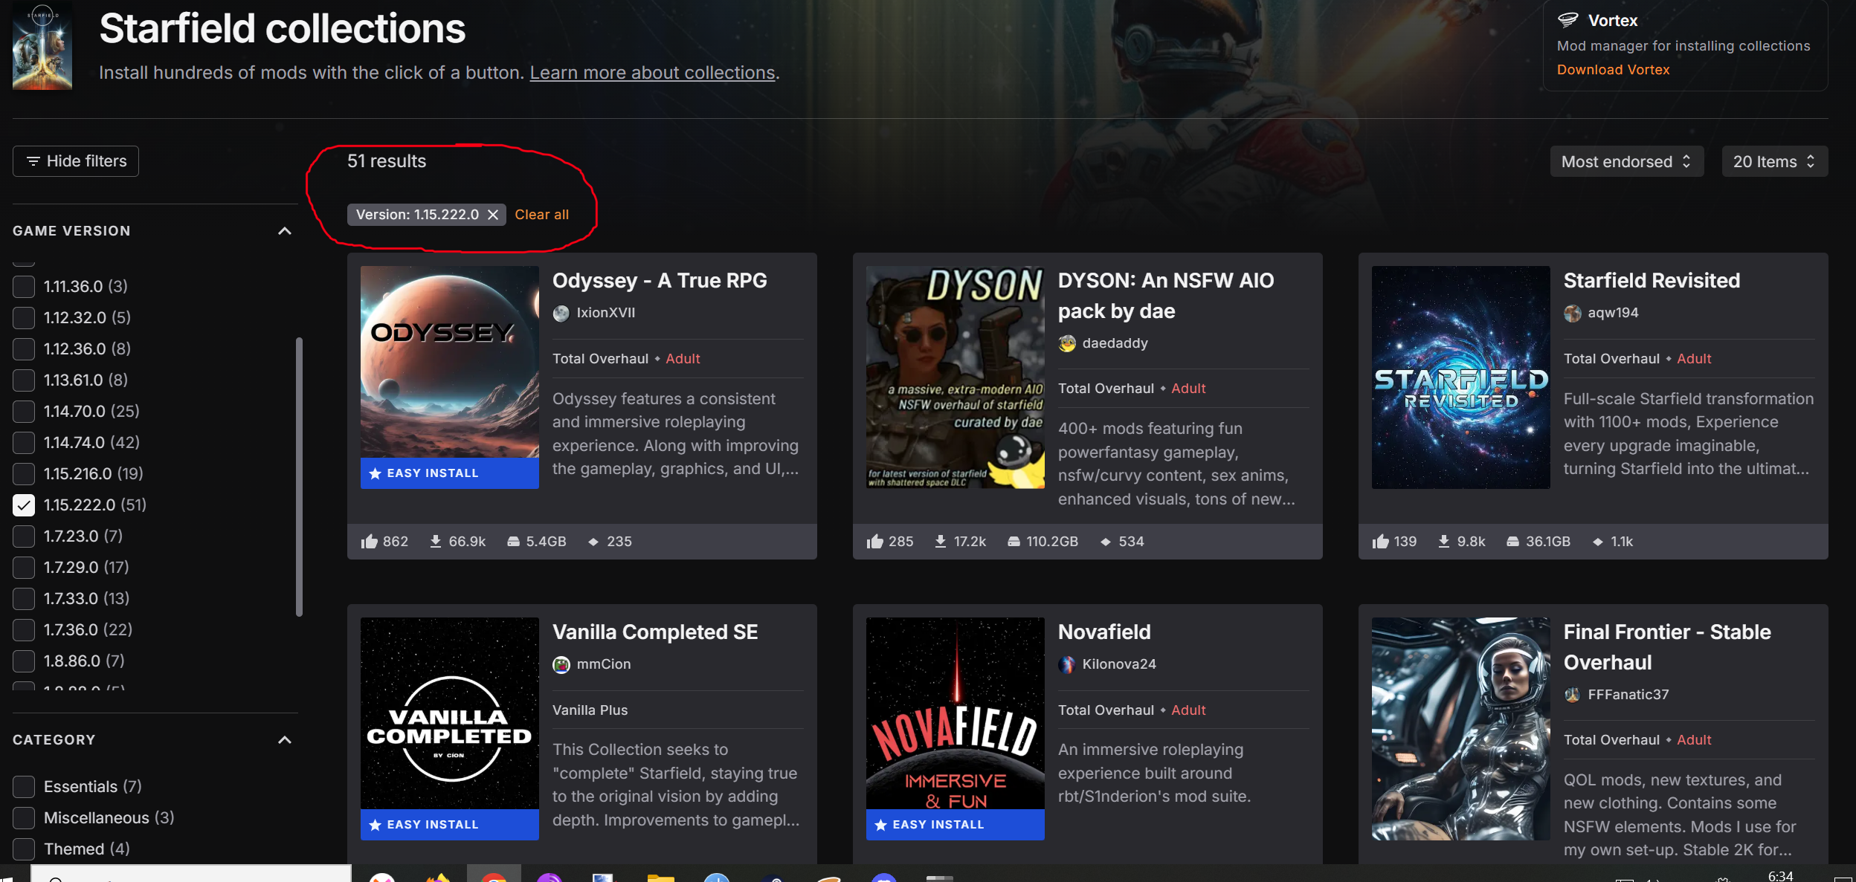1856x882 pixels.
Task: Click the Hide filters button
Action: pos(76,161)
